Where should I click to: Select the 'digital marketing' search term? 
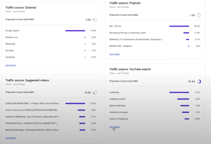[117, 106]
